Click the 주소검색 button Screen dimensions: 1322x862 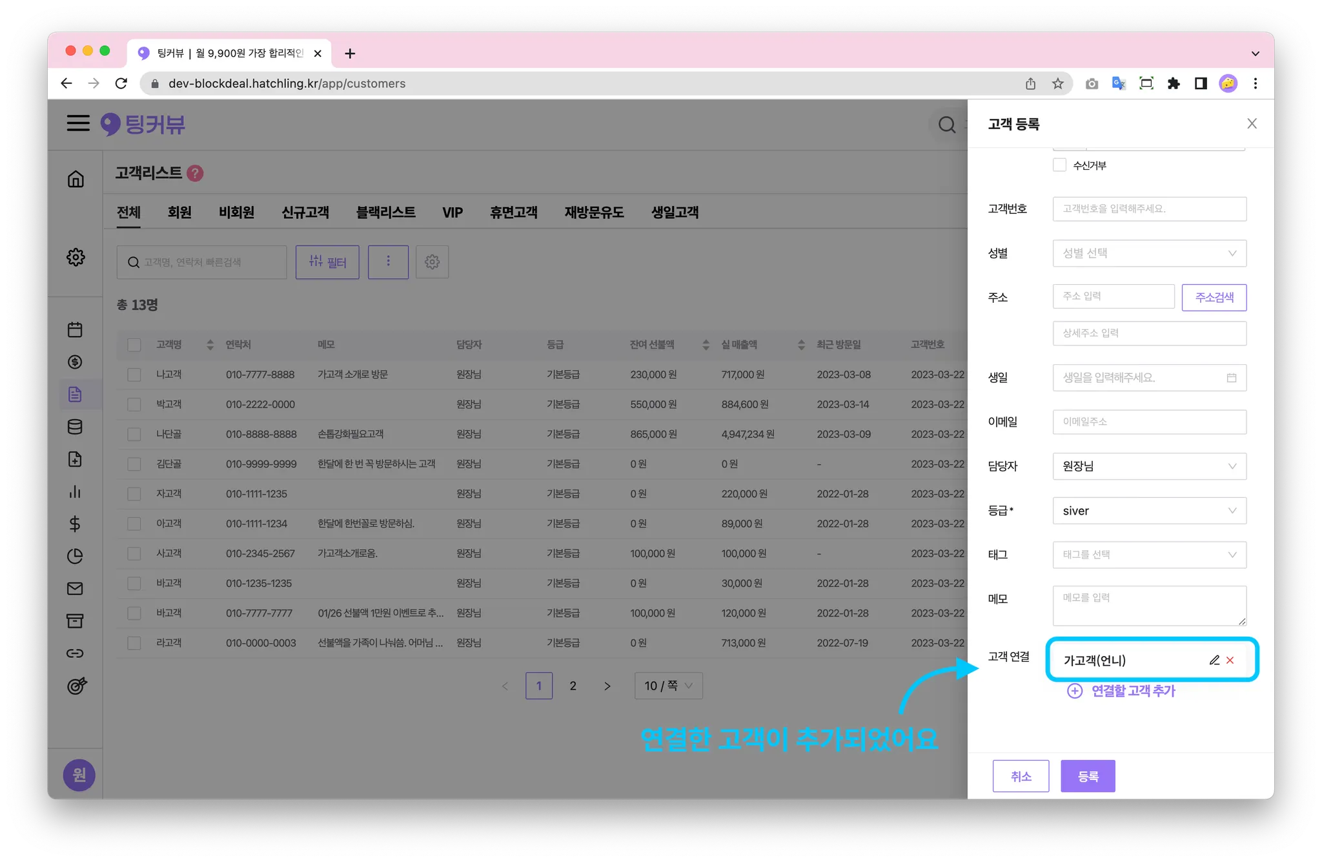click(x=1214, y=297)
